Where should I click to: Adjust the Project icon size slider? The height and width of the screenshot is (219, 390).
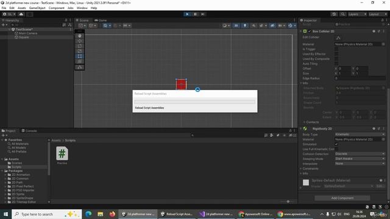[x=288, y=201]
